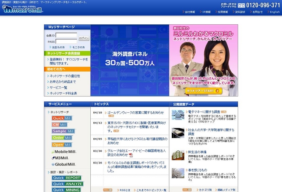Viewport: 282px width, 192px height.
Task: Open ネットリサーチの優位性 link
Action: (65, 76)
